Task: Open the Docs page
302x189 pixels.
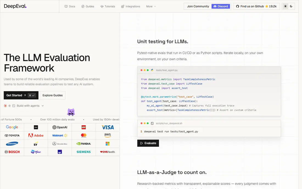Action: 70,6
